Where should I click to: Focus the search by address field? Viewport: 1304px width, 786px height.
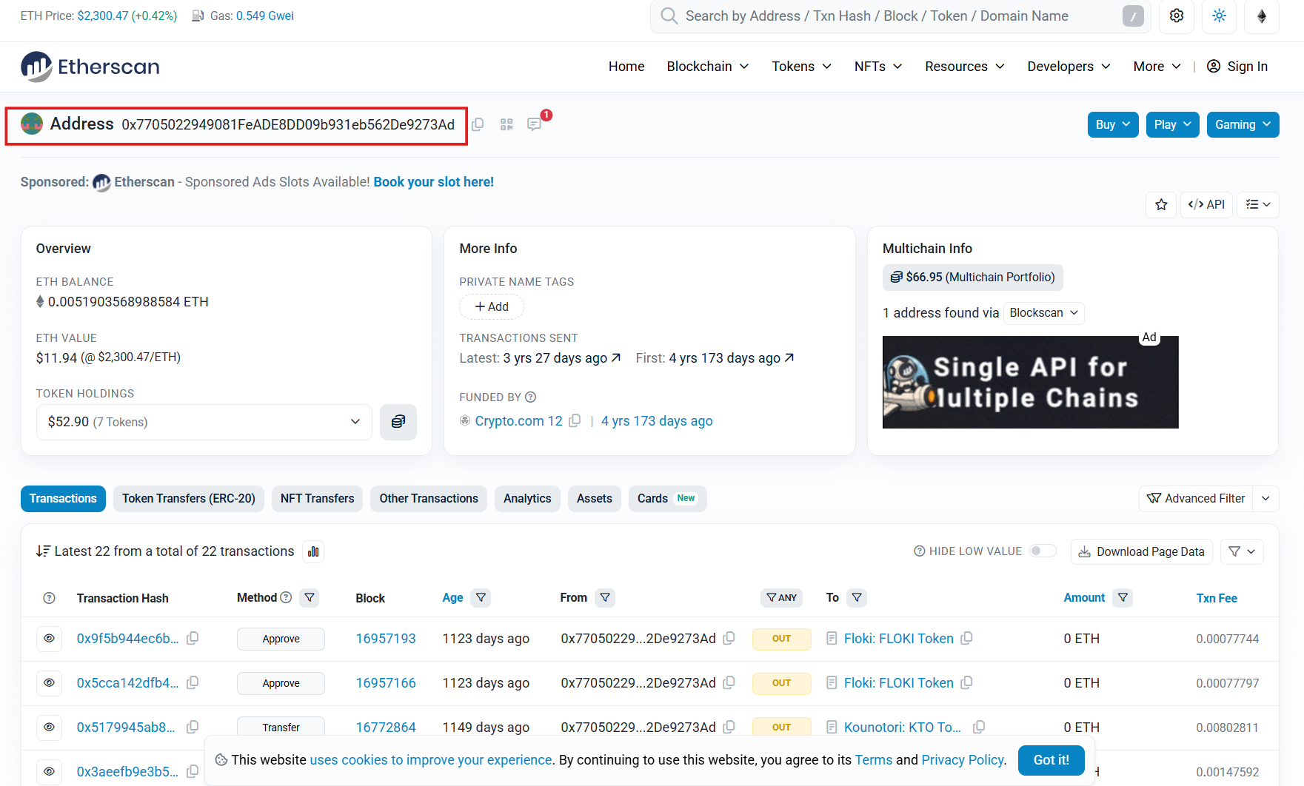[900, 16]
